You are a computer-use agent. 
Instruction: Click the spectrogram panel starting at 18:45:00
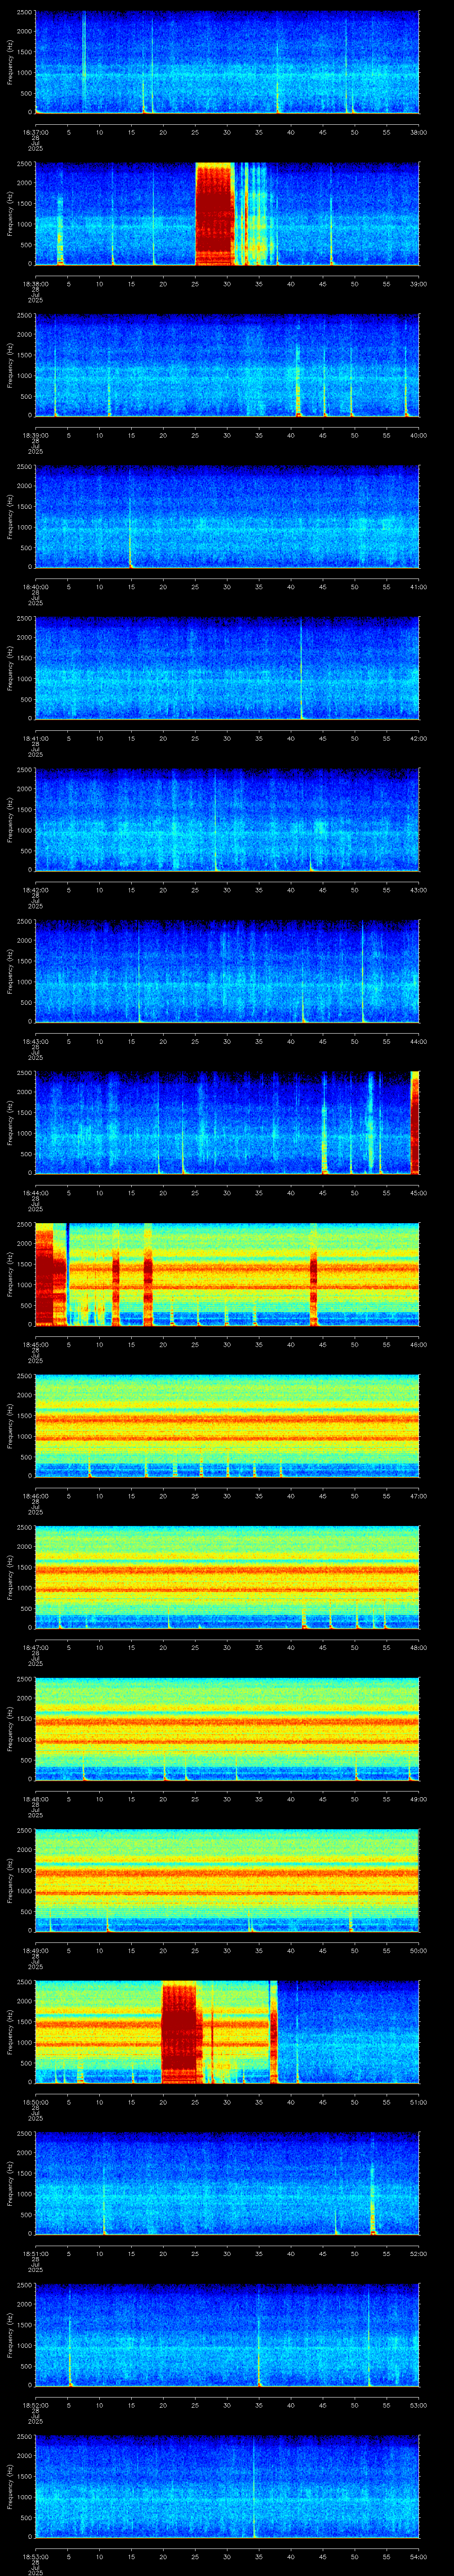[227, 1274]
